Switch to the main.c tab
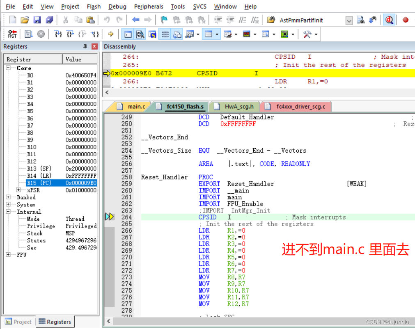 pyautogui.click(x=132, y=107)
